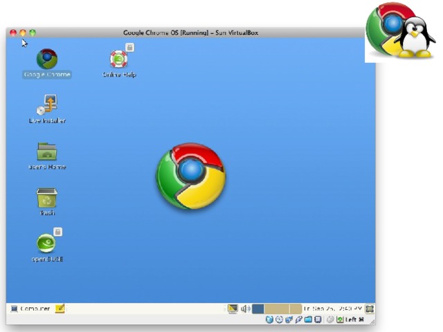Click VirtualBox hard disk activity indicator
Viewport: 443px width, 332px height.
click(x=269, y=320)
